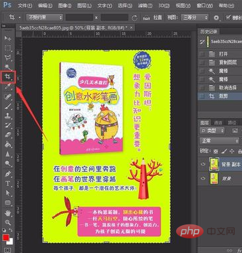Viewport: 242px width, 253px height.
Task: Select the Sharpen/Blur tool
Action: 8,154
